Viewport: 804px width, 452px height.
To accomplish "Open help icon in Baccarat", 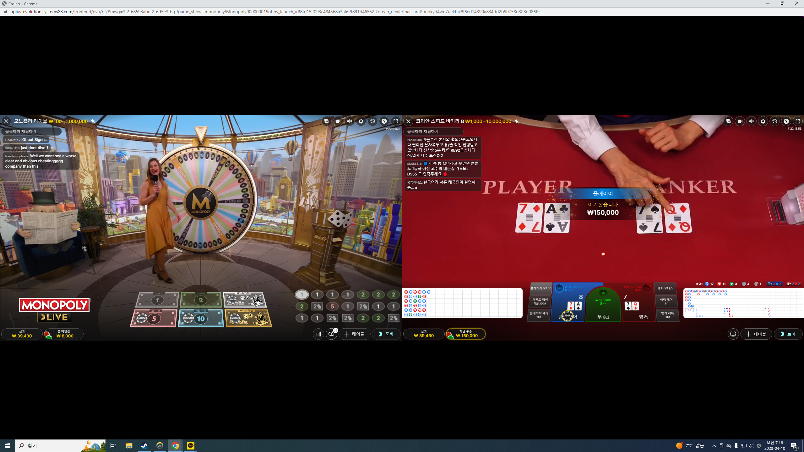I will pyautogui.click(x=786, y=121).
